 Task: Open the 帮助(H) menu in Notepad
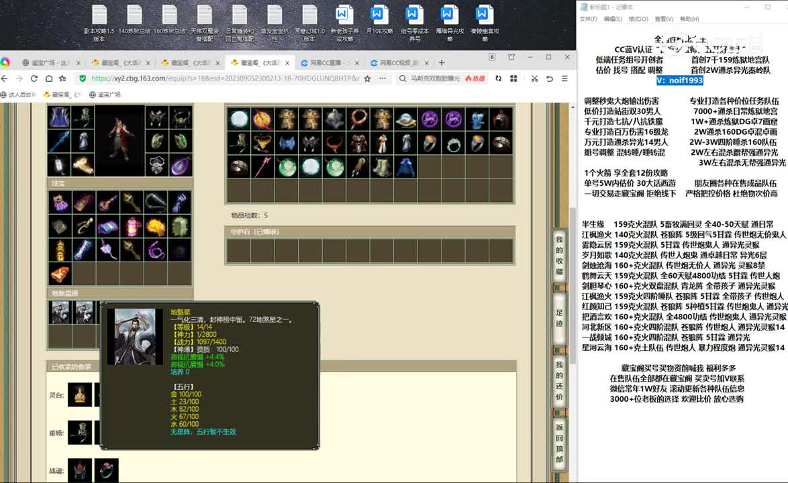[x=689, y=19]
